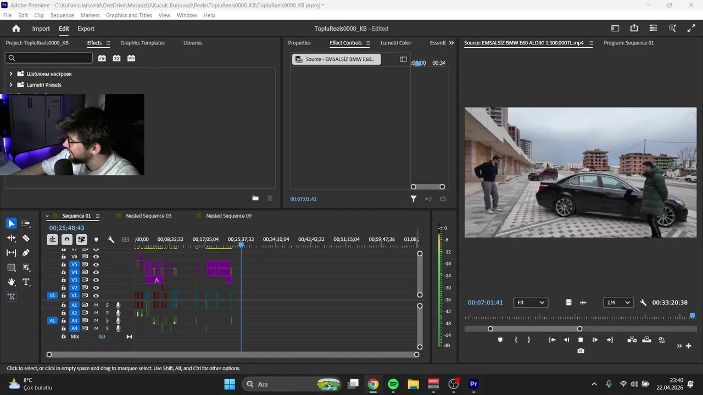Viewport: 703px width, 395px height.
Task: Click the Export workspace button
Action: (x=86, y=29)
